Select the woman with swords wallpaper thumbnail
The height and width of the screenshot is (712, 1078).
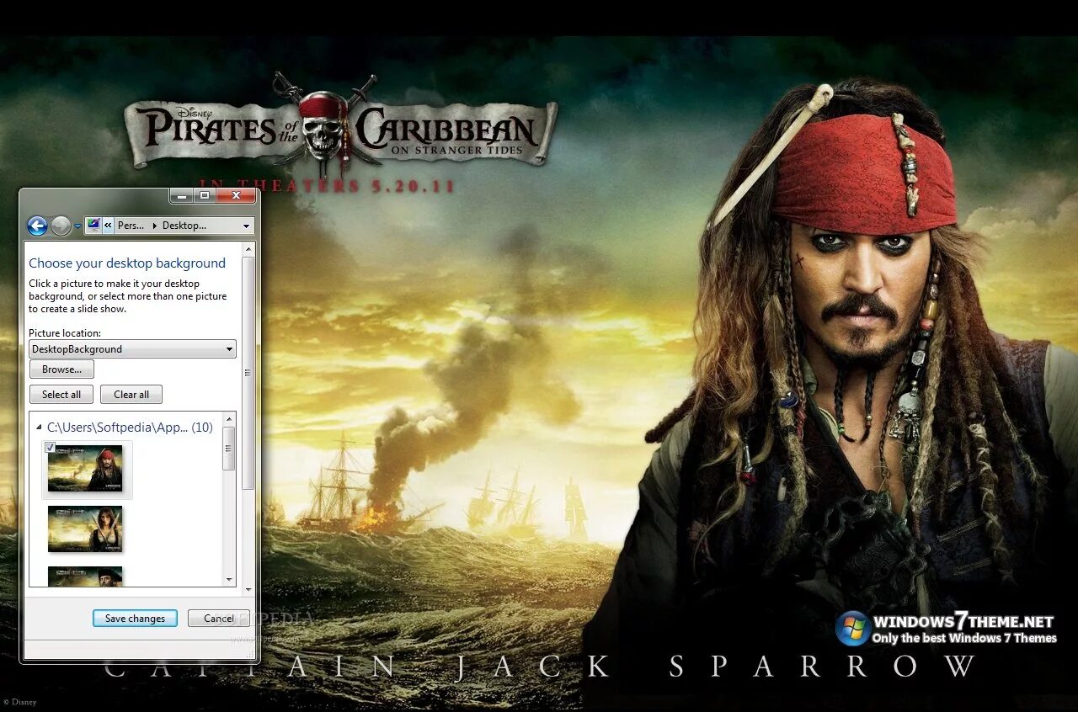pos(85,529)
